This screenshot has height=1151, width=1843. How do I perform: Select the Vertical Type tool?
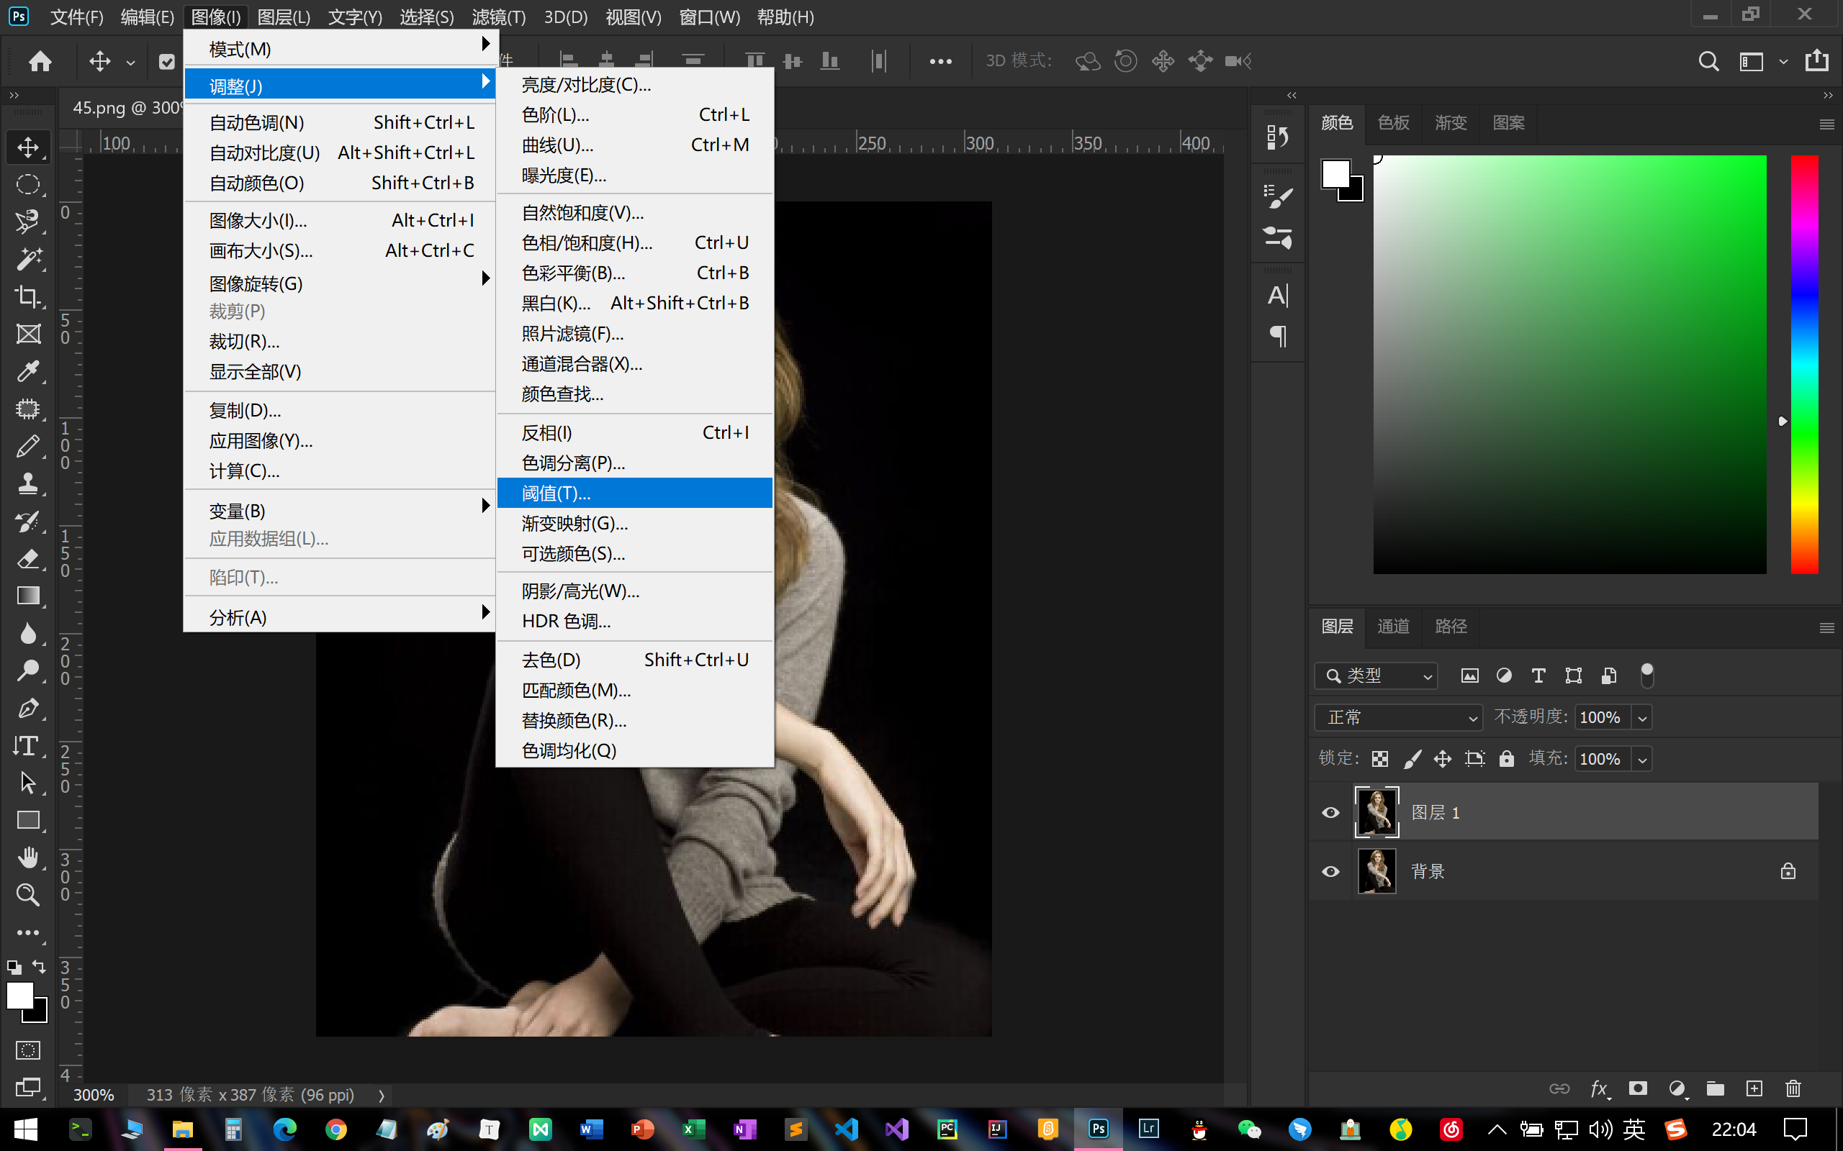(28, 746)
